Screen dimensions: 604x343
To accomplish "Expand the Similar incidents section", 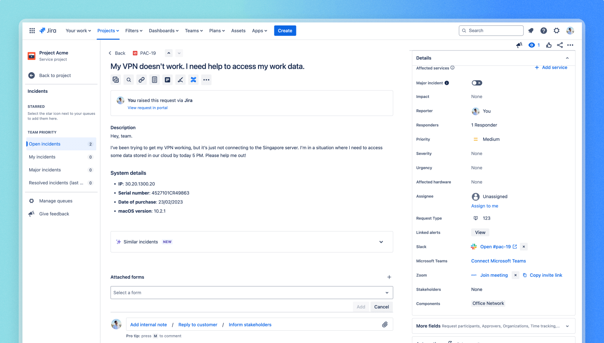I will [x=381, y=242].
